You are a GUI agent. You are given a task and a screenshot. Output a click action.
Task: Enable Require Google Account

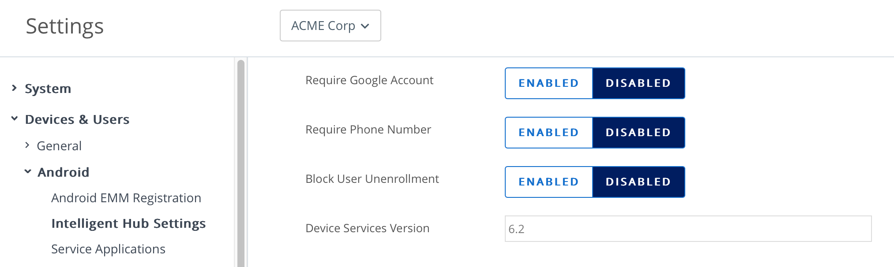point(548,83)
